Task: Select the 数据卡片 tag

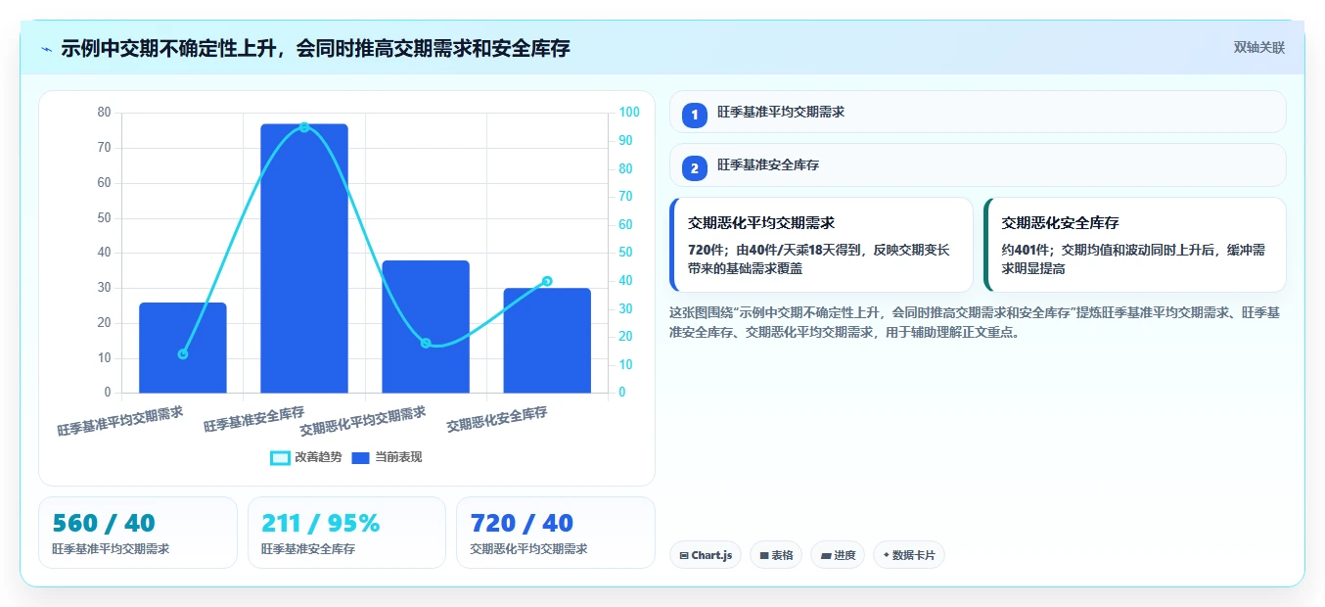Action: point(909,555)
